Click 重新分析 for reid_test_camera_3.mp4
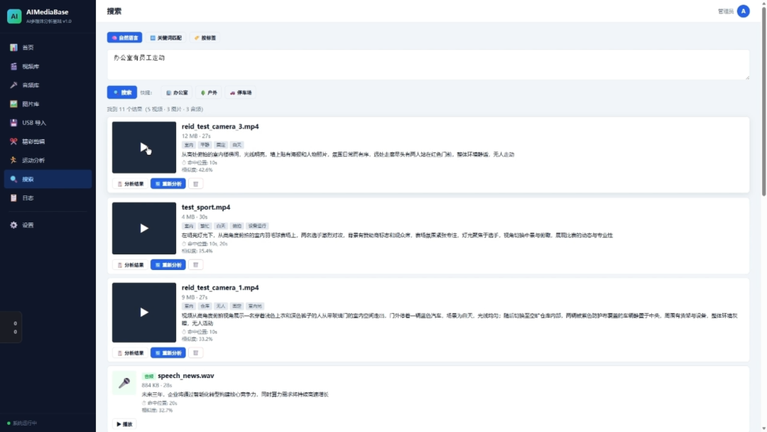 (168, 184)
